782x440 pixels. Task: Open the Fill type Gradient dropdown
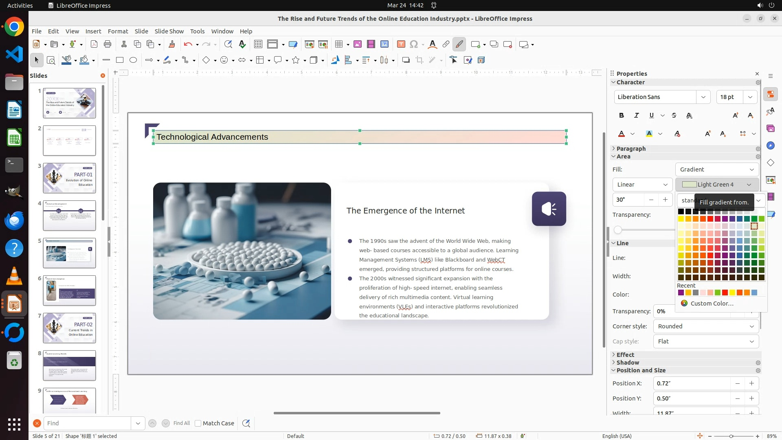point(717,169)
